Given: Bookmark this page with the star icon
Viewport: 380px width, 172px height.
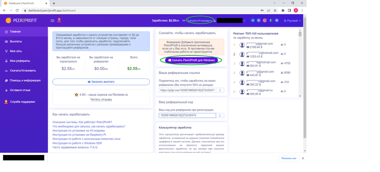Looking at the screenshot, I should point(275,10).
